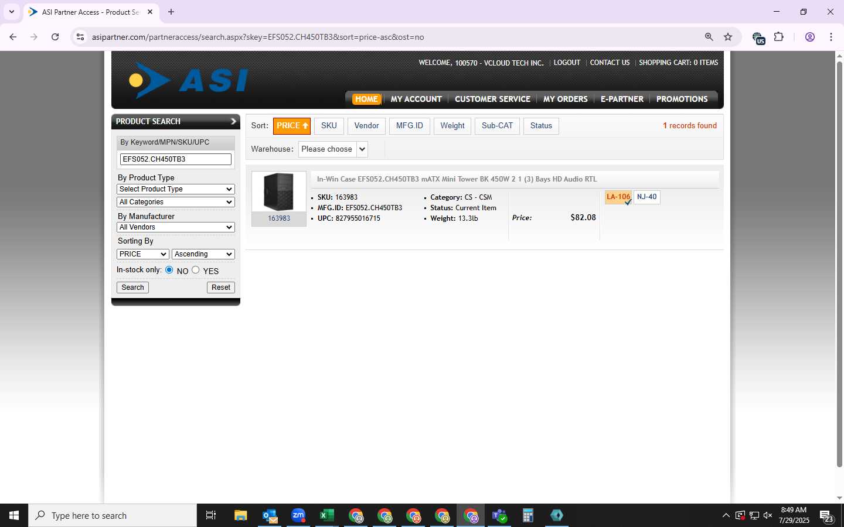Open Calculator from the taskbar

[528, 515]
